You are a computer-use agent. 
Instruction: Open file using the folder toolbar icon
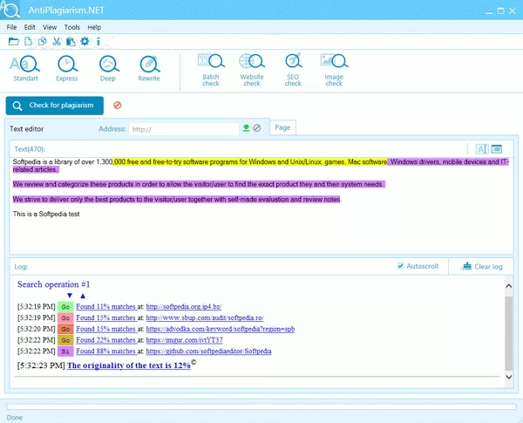[14, 41]
